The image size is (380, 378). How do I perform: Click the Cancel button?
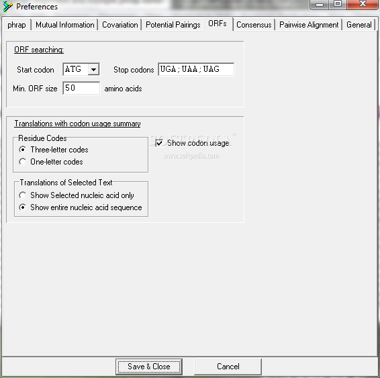pos(228,367)
